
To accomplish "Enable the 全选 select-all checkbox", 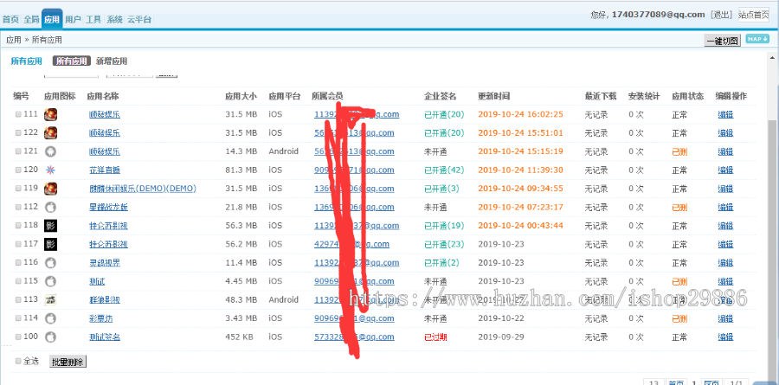I will point(18,361).
